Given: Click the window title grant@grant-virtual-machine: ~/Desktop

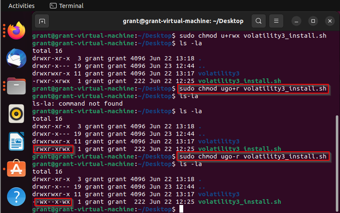Looking at the screenshot, I should (x=183, y=21).
